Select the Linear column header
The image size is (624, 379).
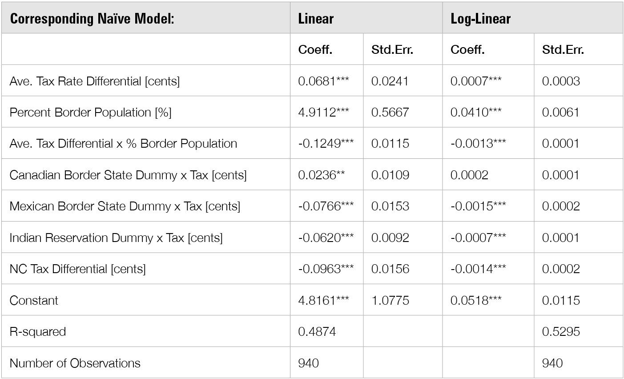(316, 19)
